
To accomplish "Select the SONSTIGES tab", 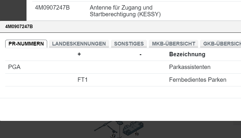I will (129, 44).
